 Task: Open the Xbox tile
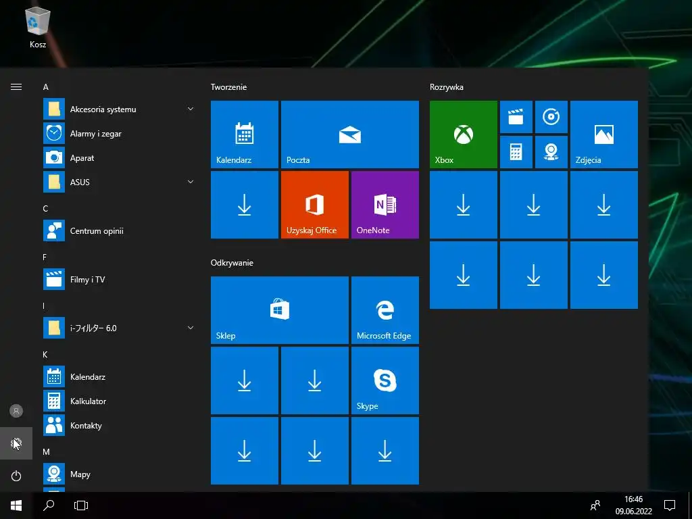[464, 134]
